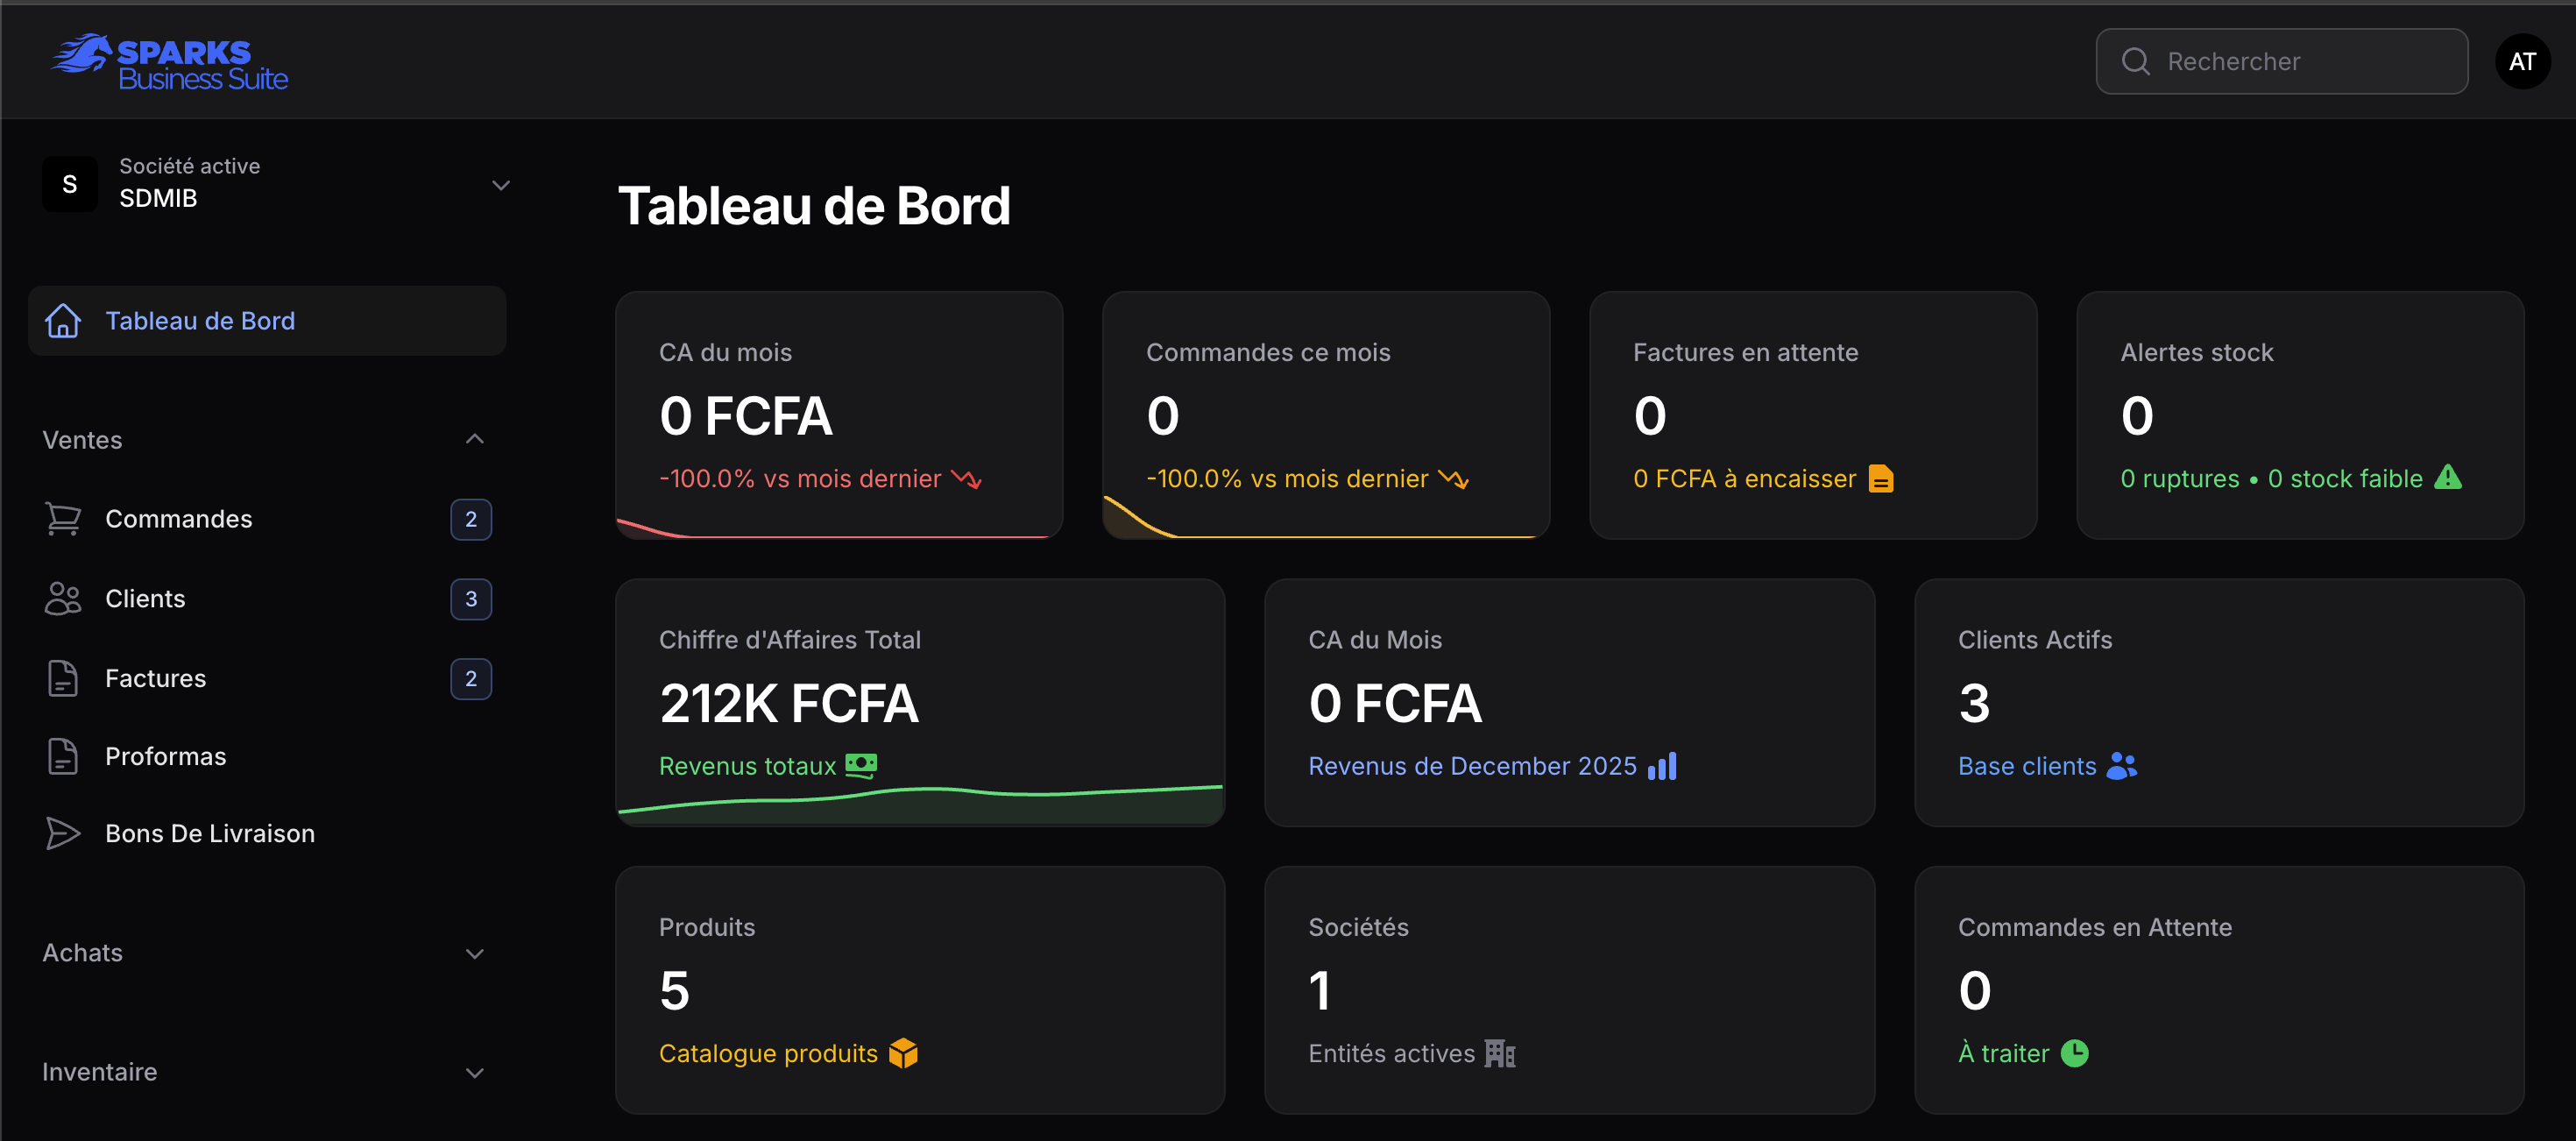Expand the Achats section
The width and height of the screenshot is (2576, 1141).
pos(474,953)
